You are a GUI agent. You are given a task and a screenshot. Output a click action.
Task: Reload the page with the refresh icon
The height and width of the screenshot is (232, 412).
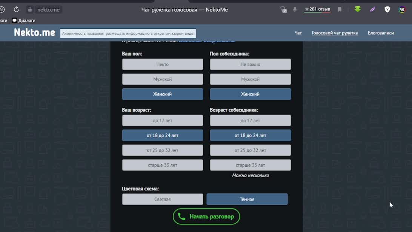pyautogui.click(x=16, y=9)
